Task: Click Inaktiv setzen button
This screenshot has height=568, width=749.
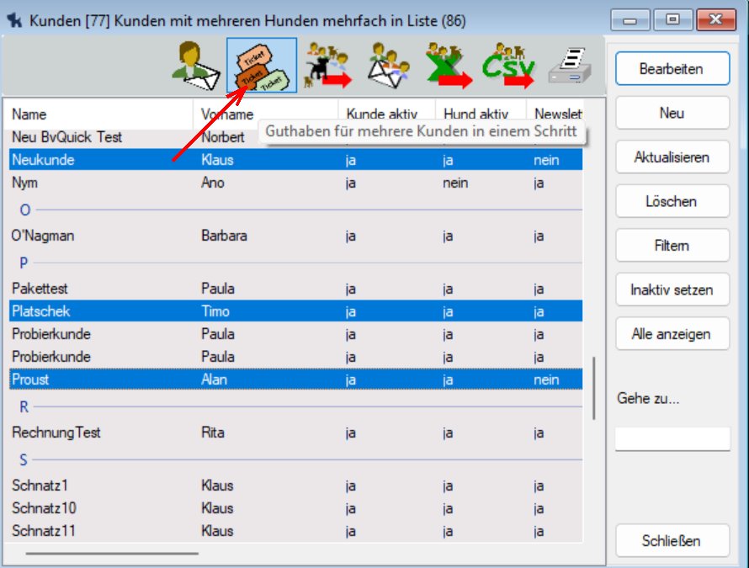Action: (x=672, y=289)
